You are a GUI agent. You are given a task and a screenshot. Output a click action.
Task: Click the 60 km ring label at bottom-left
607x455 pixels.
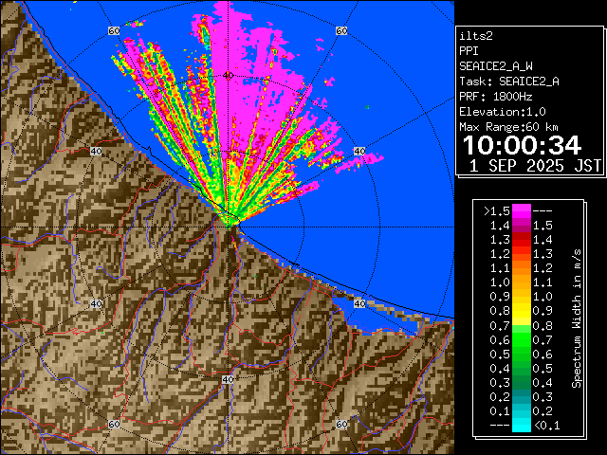point(114,424)
